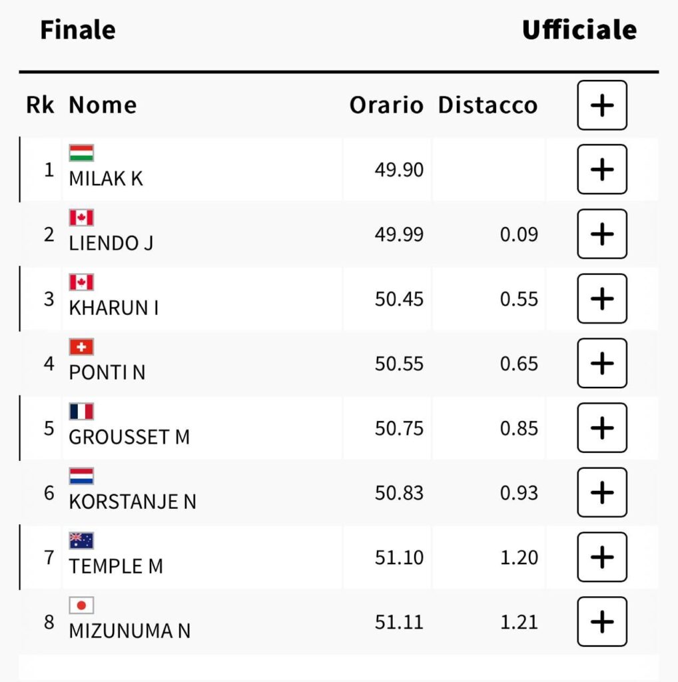
Task: Expand GROUSSET M result details
Action: tap(602, 428)
